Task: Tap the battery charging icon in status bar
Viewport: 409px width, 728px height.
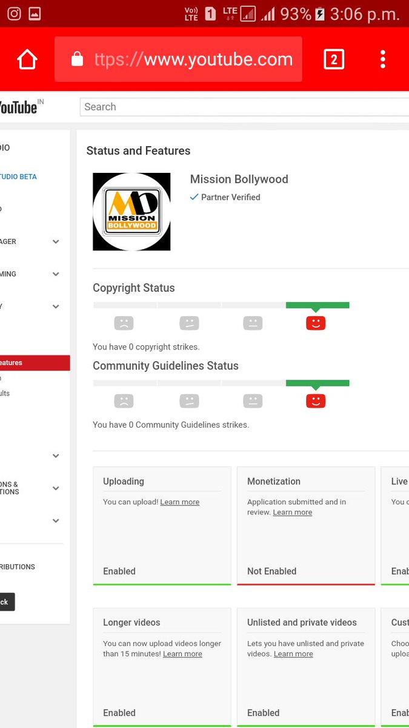Action: pos(320,13)
